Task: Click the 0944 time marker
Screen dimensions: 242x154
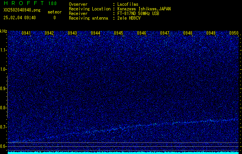Action: coord(95,33)
